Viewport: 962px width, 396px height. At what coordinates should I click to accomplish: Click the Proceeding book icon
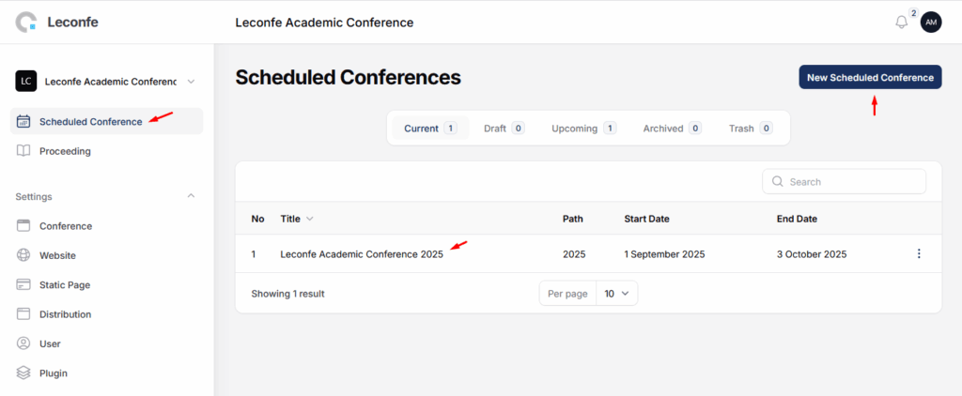click(23, 151)
